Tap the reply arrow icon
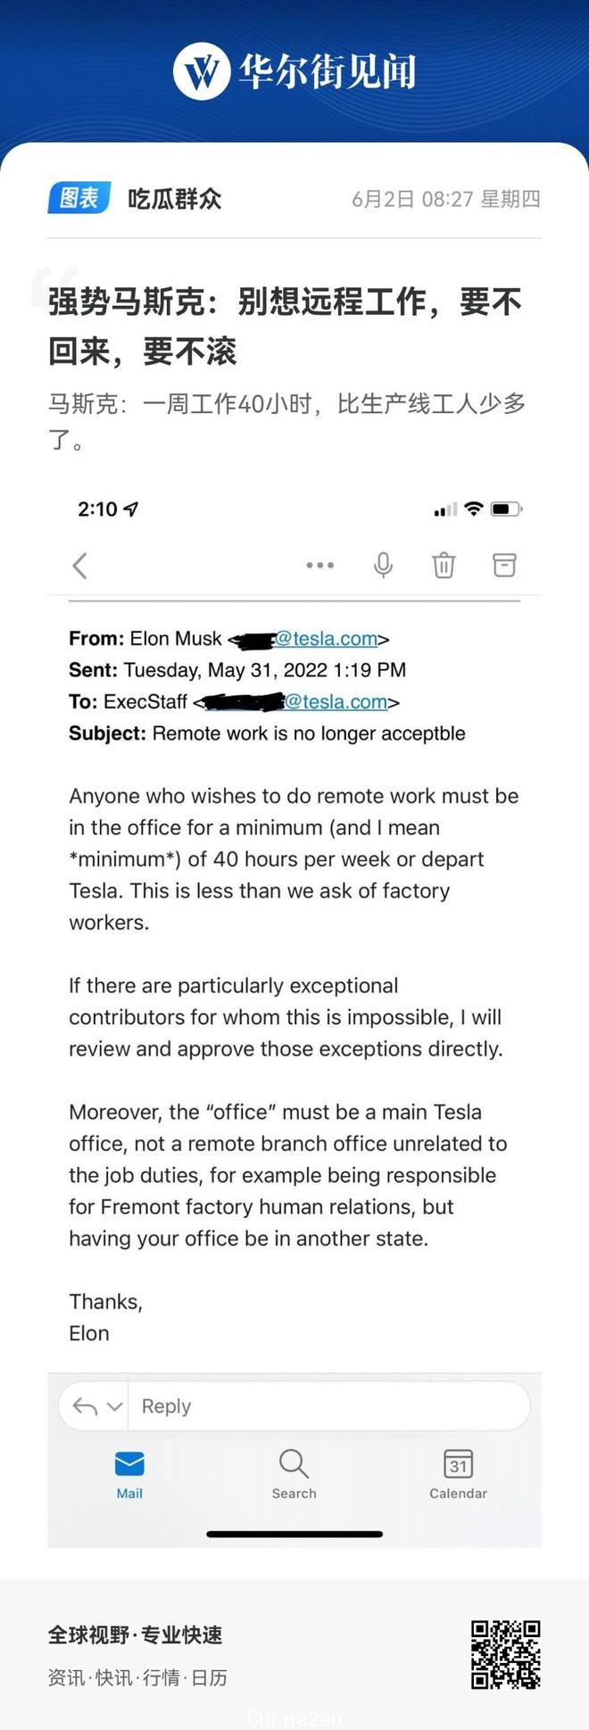Viewport: 589px width, 1730px height. point(85,1406)
